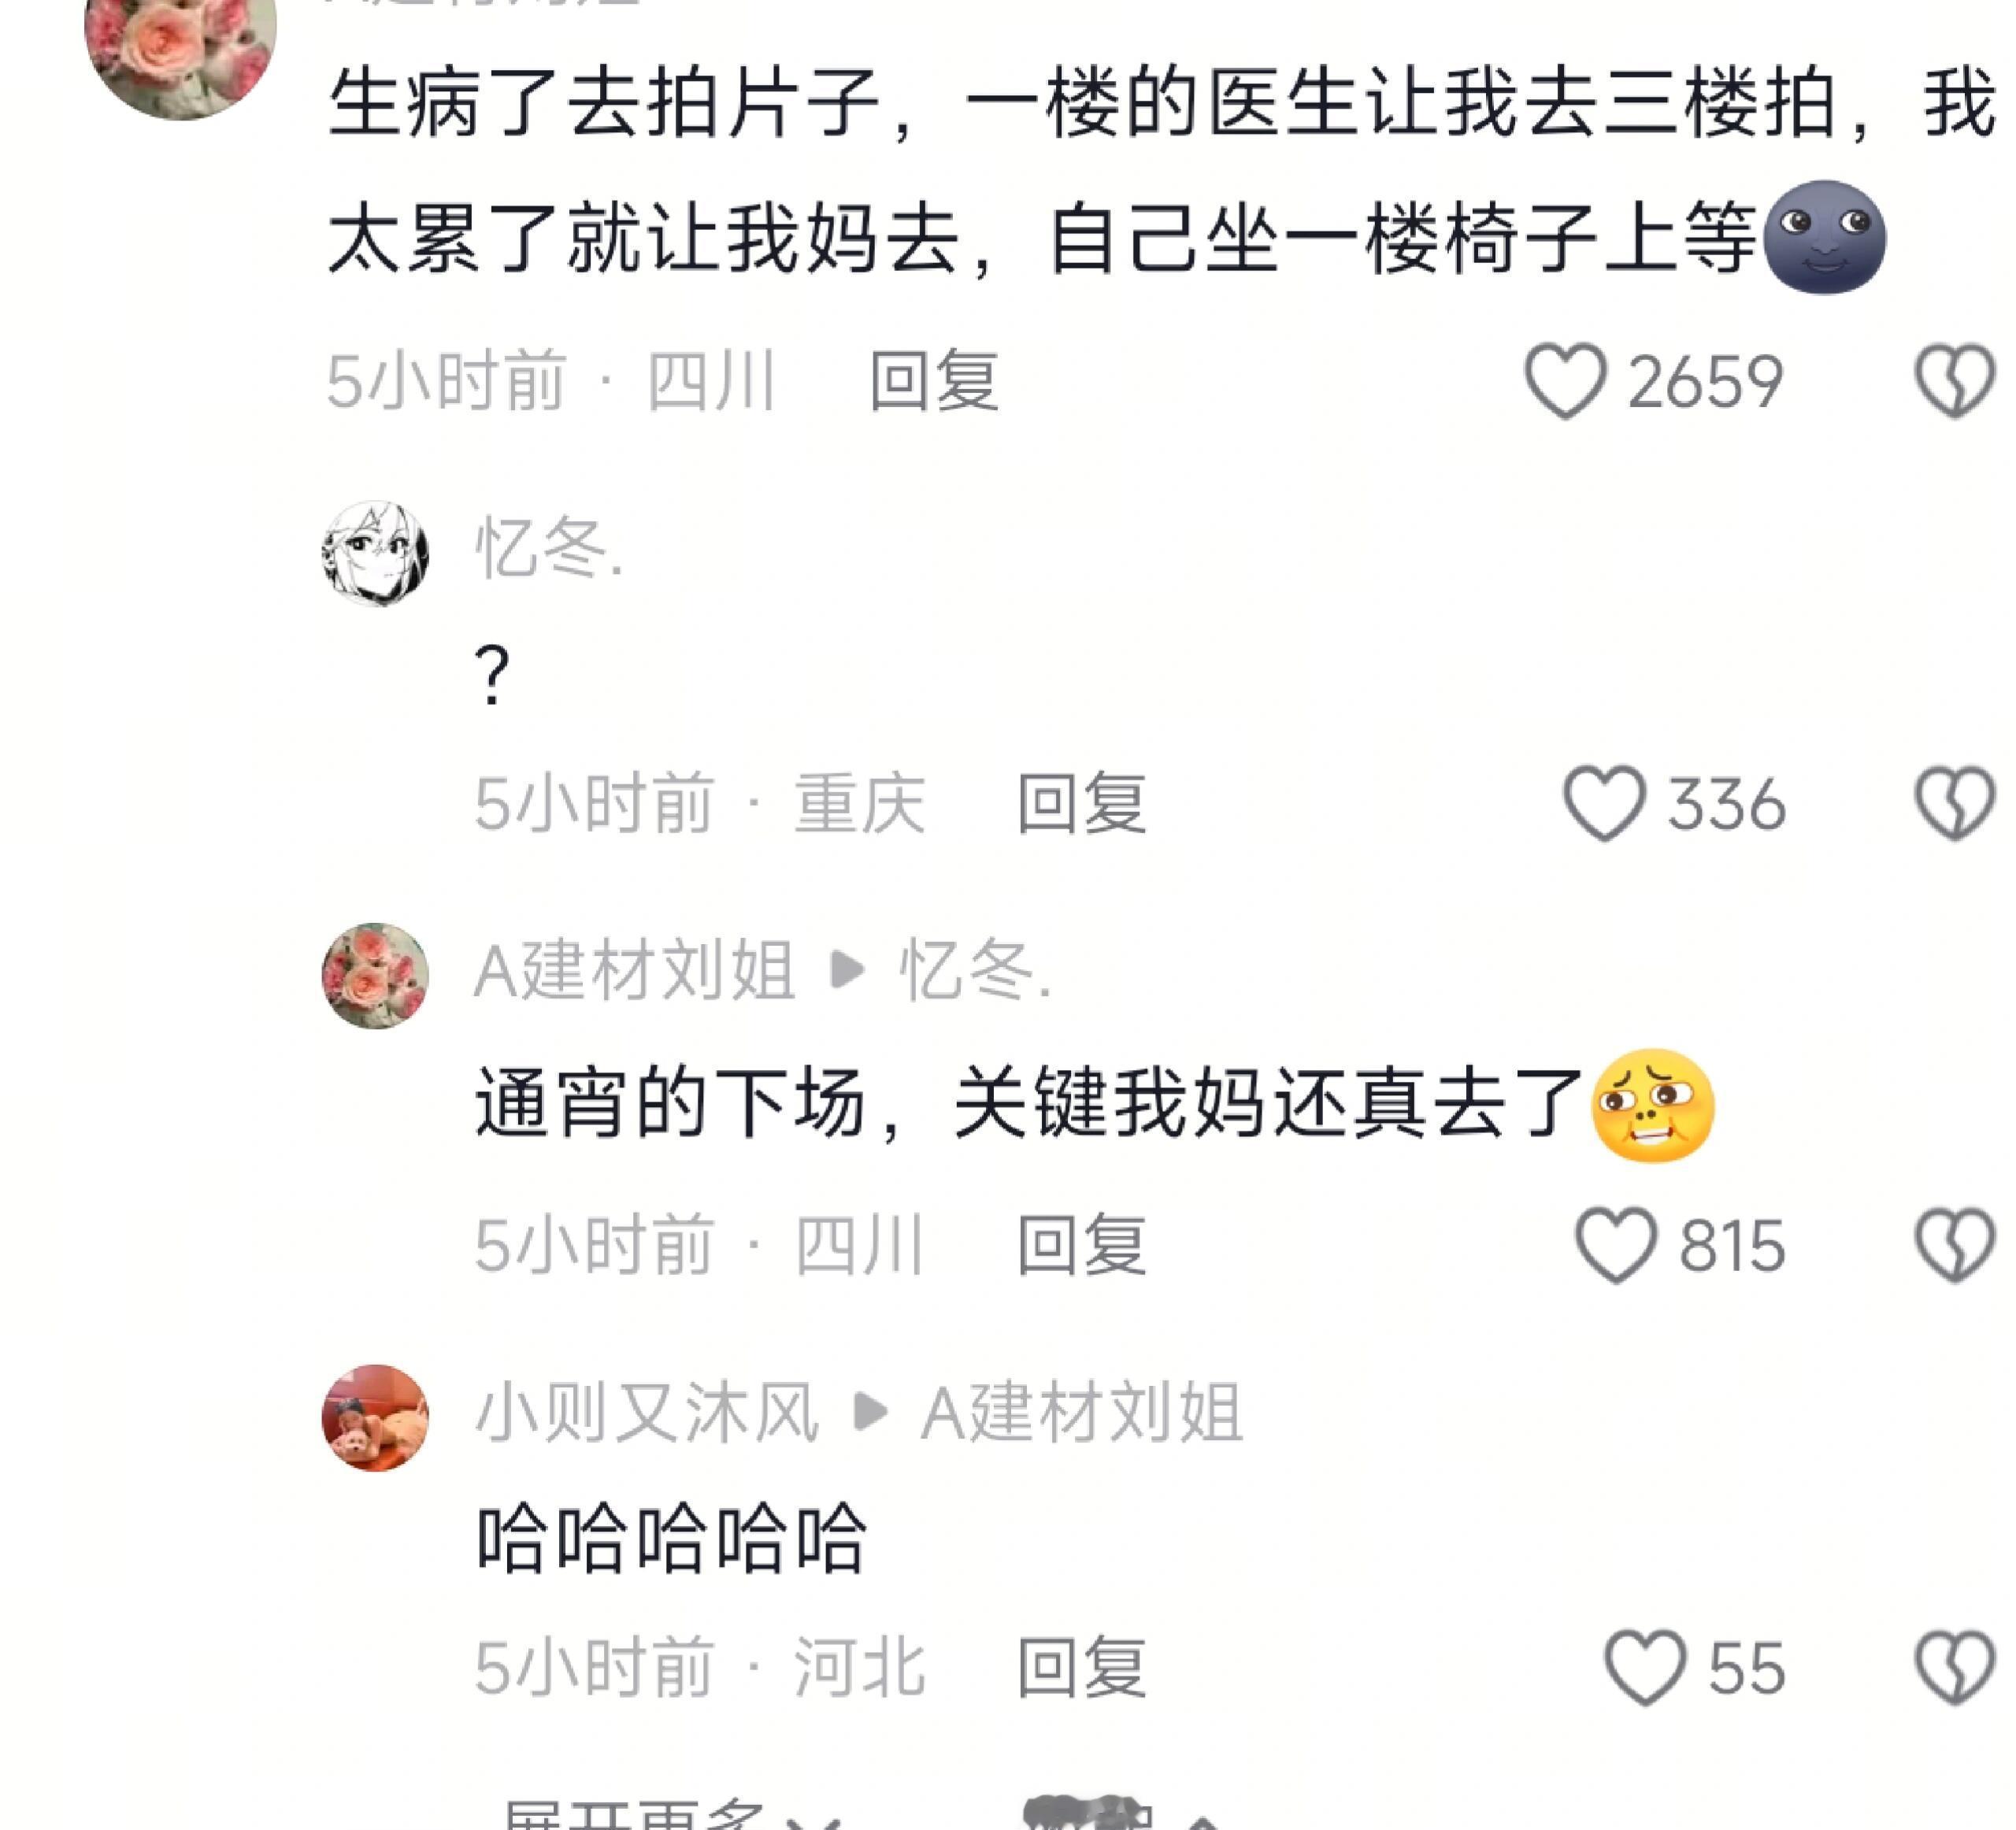This screenshot has width=2016, height=1830.
Task: Open replied-to user 忆冬. after the arrow
Action: pos(975,970)
